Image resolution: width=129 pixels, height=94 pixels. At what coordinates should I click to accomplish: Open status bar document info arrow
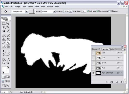(x=42, y=92)
